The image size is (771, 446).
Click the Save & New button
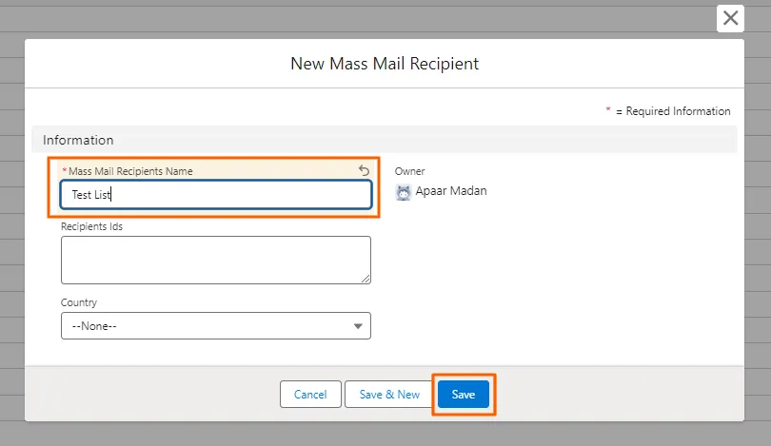tap(389, 395)
